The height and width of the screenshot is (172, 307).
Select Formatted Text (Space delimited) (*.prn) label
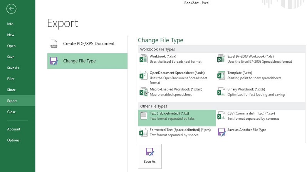(x=180, y=130)
